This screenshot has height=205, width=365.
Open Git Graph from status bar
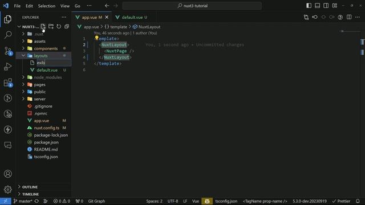tap(96, 201)
